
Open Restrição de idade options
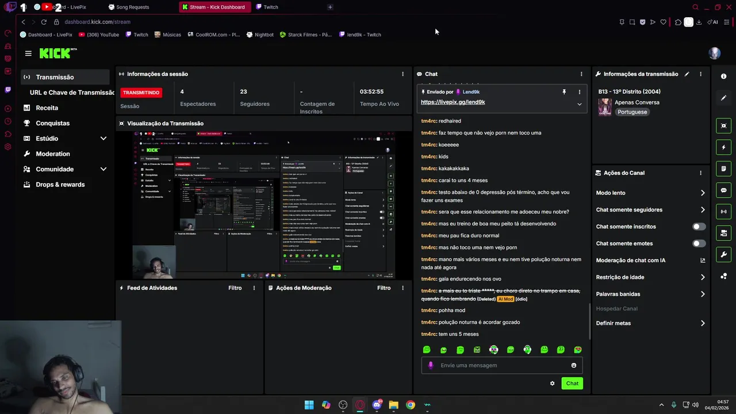[650, 277]
